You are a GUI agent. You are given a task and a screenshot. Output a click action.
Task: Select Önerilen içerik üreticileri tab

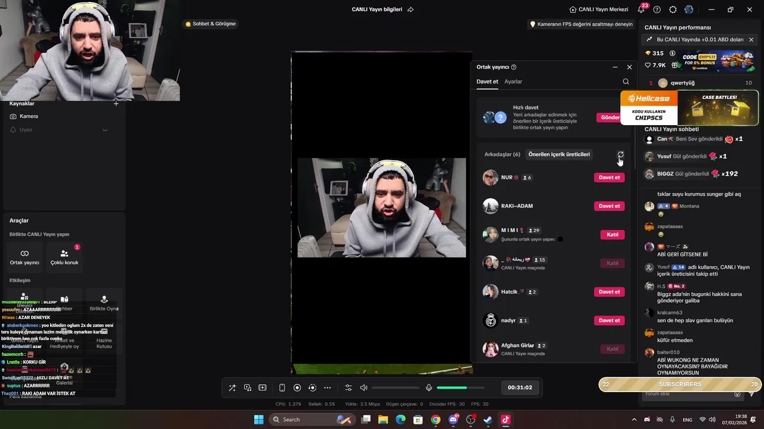pyautogui.click(x=559, y=154)
